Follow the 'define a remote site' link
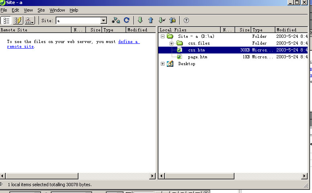This screenshot has height=193, width=312. pyautogui.click(x=129, y=42)
